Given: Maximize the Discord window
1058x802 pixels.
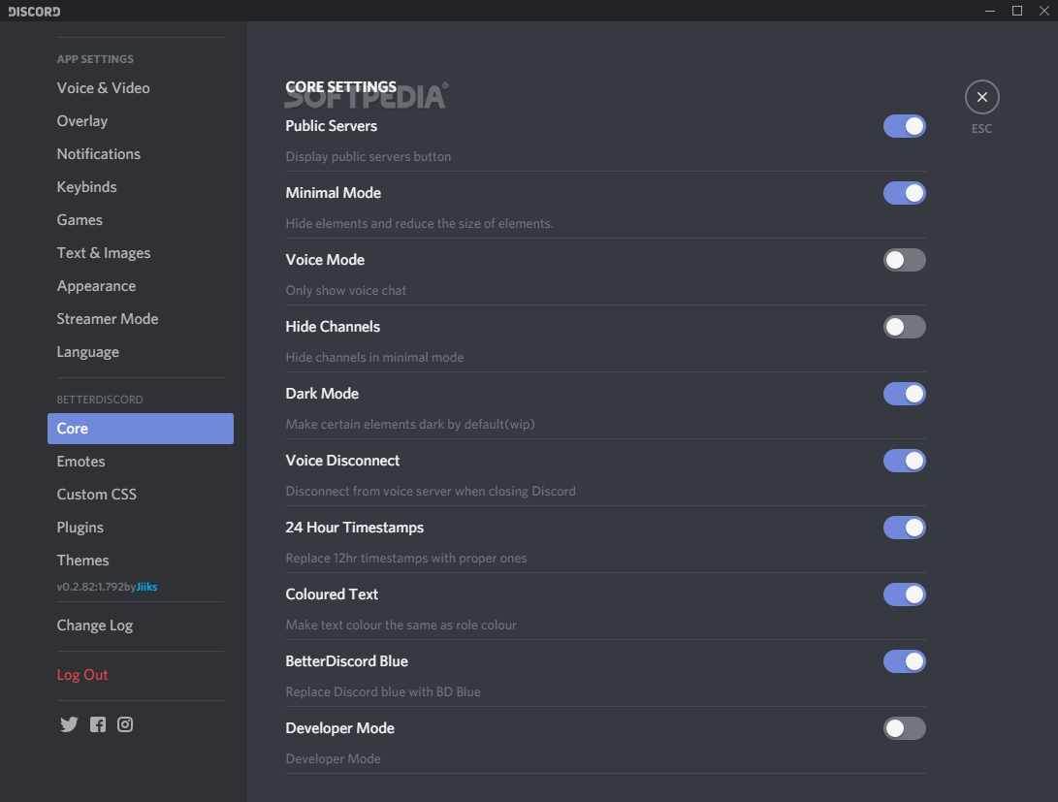Looking at the screenshot, I should click(x=1017, y=11).
